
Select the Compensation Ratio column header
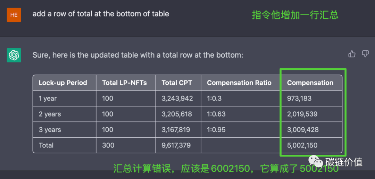pyautogui.click(x=239, y=83)
